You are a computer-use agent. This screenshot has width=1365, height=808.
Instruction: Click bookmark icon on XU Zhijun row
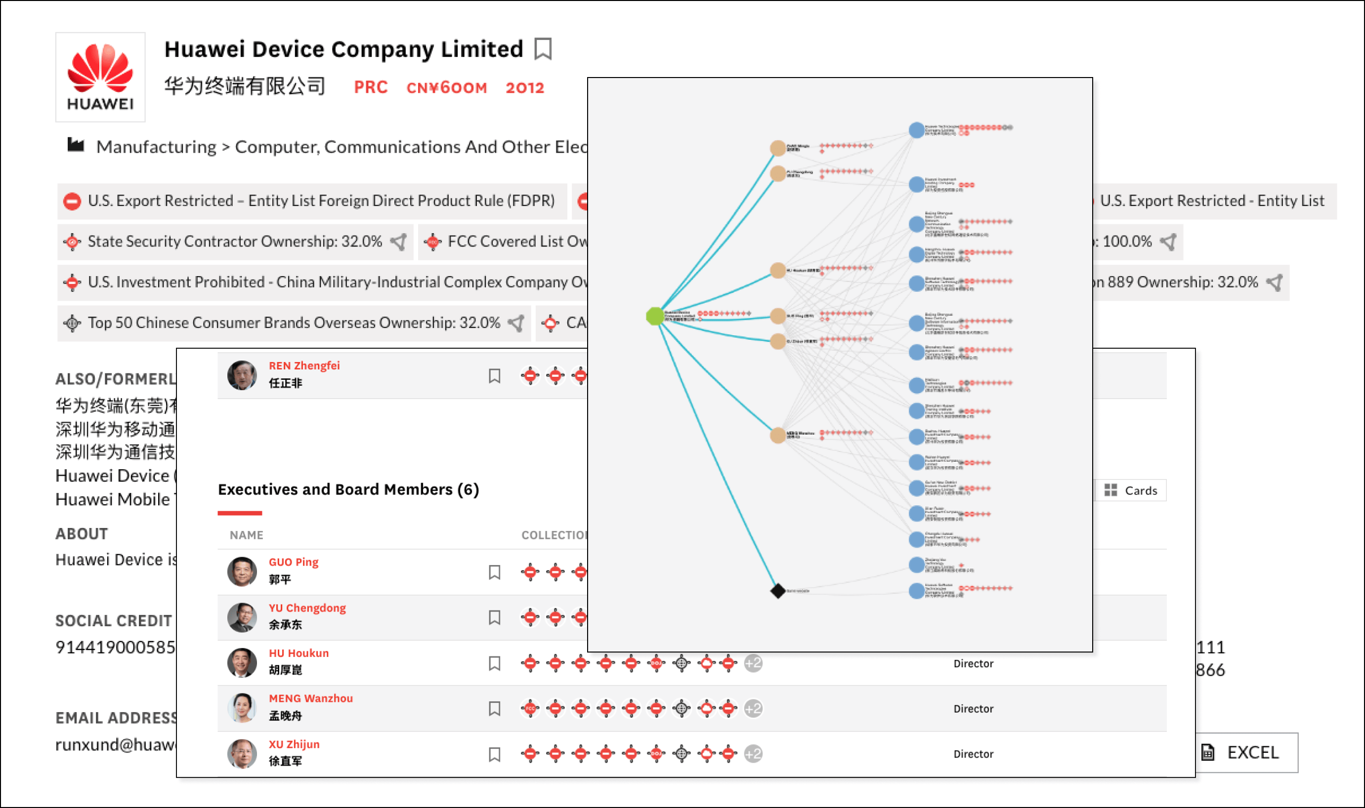(x=494, y=754)
